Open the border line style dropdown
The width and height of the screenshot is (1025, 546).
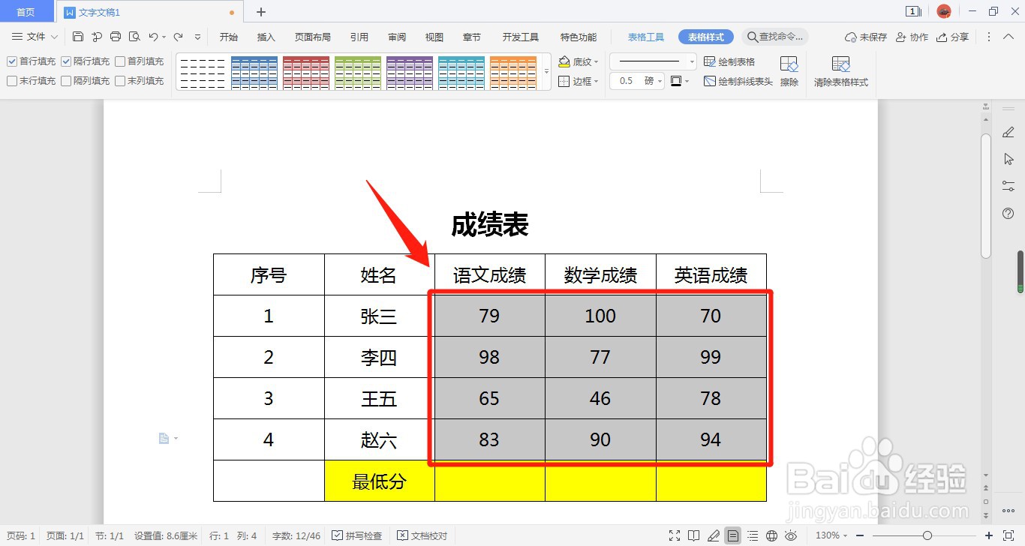(651, 61)
